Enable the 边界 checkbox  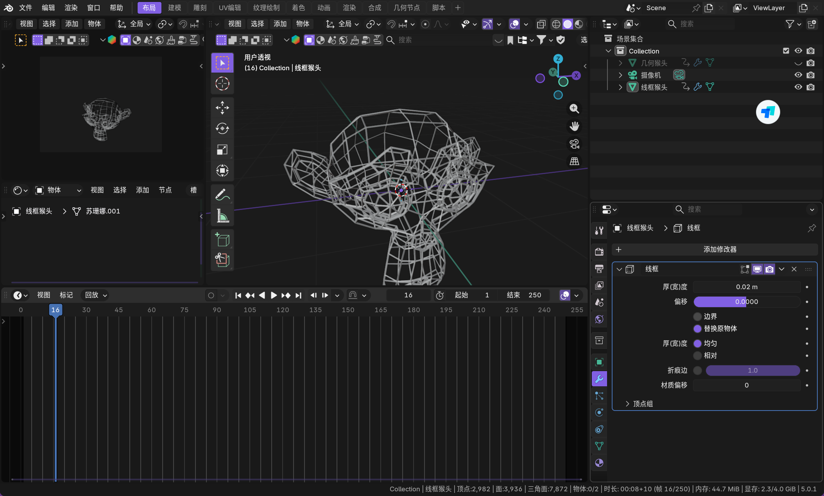[x=697, y=316]
